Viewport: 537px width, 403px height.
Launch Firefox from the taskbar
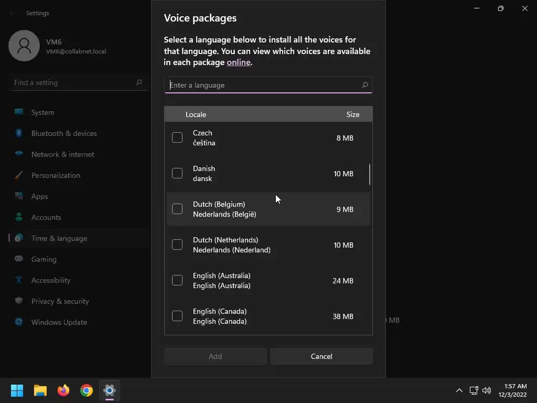pyautogui.click(x=63, y=390)
